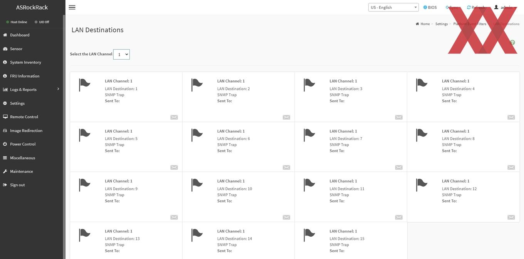Click the Home breadcrumb link
Viewport: 524px width, 259px height.
[x=425, y=24]
